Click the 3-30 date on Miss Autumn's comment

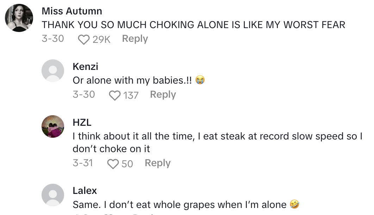pos(53,39)
